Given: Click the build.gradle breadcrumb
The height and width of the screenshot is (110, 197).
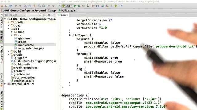Looking at the screenshot, I should click(67, 11).
